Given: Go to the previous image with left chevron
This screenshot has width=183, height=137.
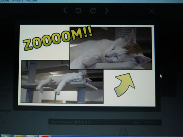Looking at the screenshot, I should click(x=65, y=10).
